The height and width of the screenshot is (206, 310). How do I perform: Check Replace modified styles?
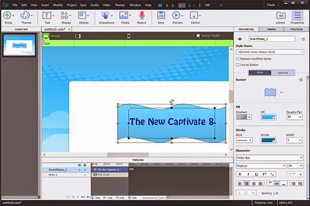(238, 59)
